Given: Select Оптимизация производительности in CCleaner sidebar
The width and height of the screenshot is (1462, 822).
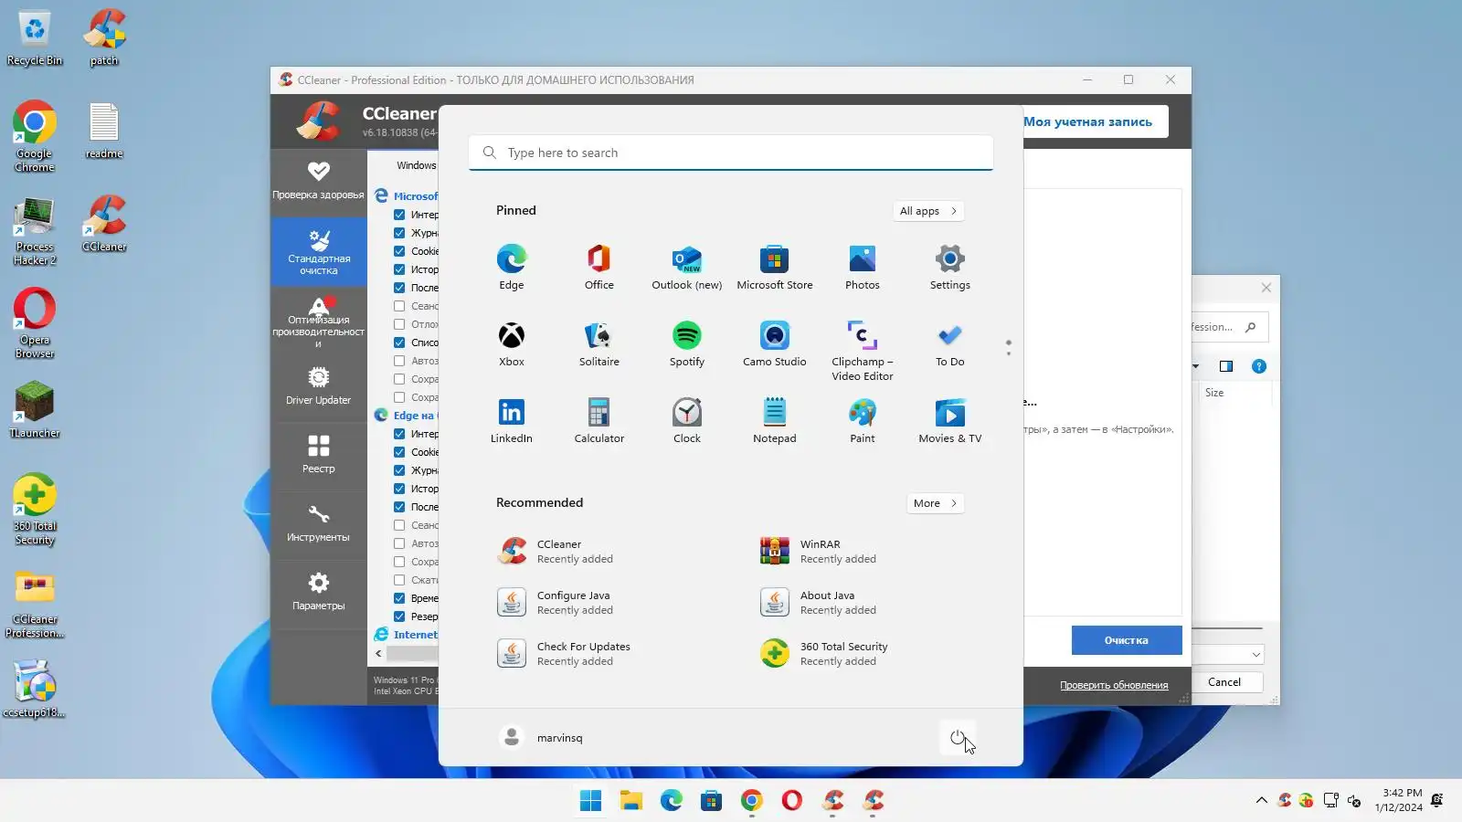Looking at the screenshot, I should point(318,321).
